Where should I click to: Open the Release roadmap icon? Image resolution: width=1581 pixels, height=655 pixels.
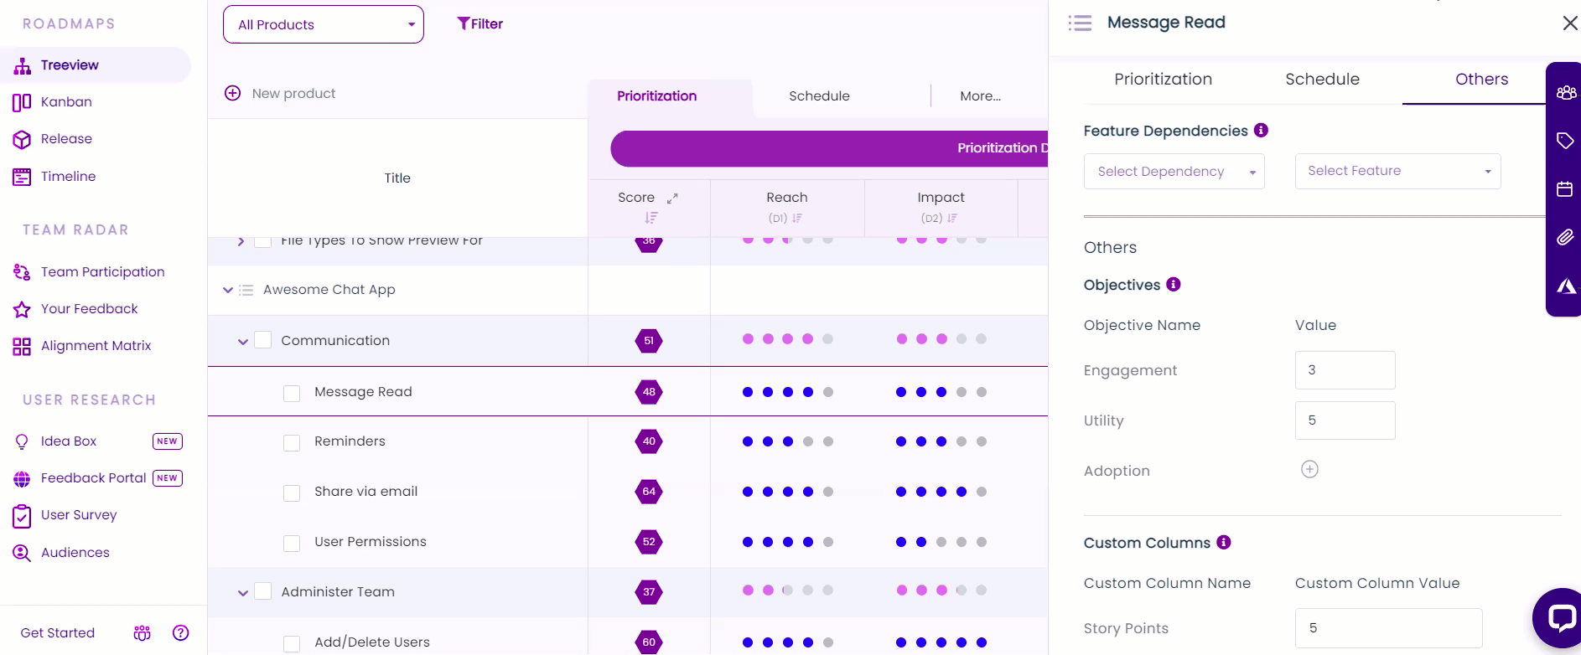click(22, 139)
